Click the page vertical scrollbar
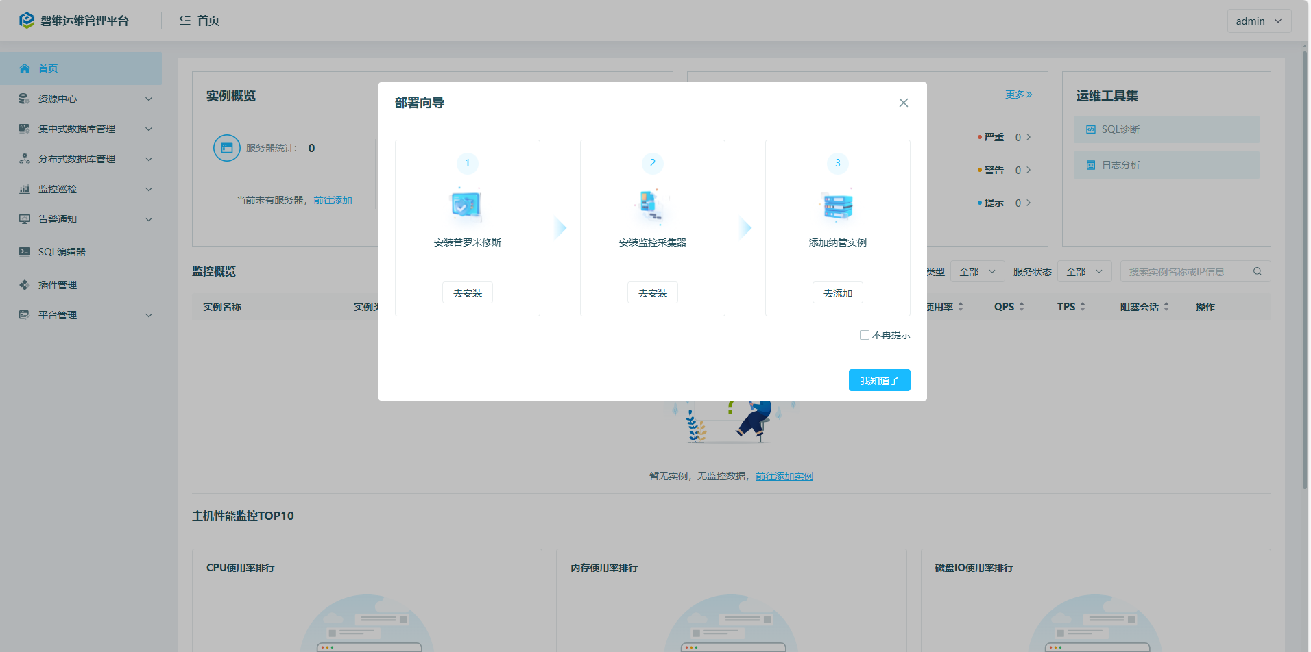The width and height of the screenshot is (1311, 652). (1305, 271)
